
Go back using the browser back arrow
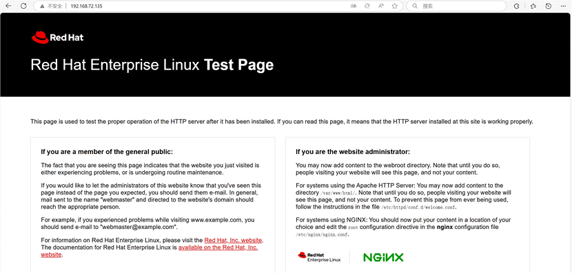tap(9, 6)
